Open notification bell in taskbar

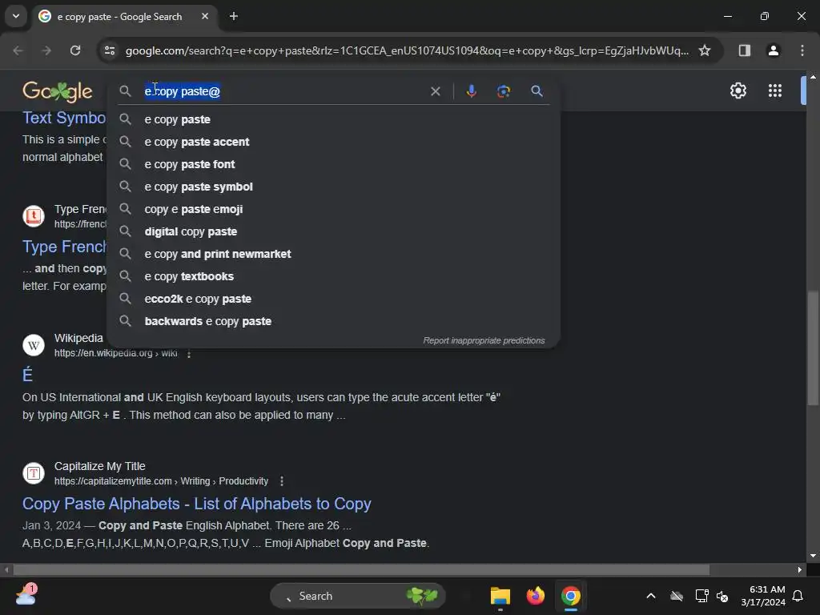coord(798,596)
